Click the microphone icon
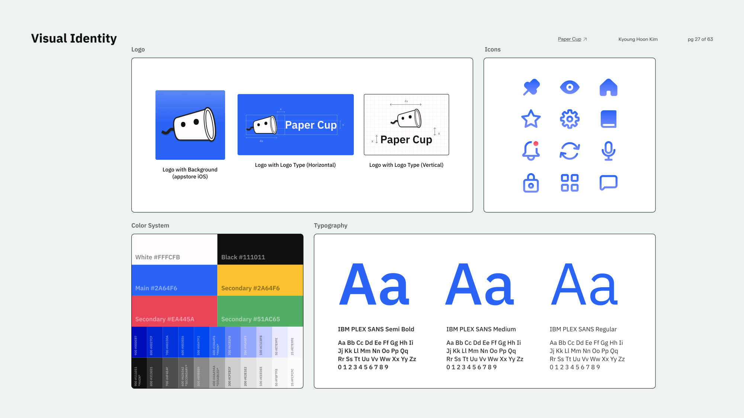The width and height of the screenshot is (744, 418). [609, 151]
